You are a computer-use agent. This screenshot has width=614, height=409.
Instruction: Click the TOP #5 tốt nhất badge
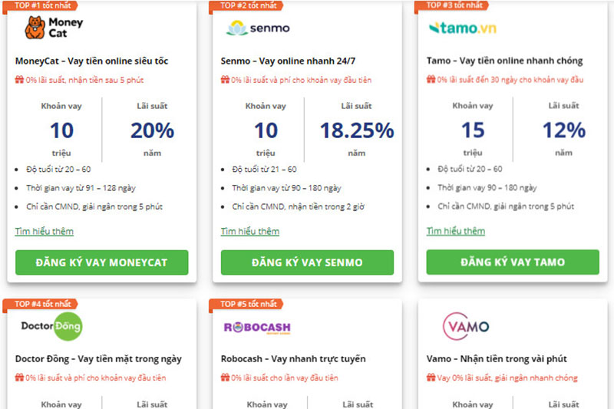pos(246,305)
